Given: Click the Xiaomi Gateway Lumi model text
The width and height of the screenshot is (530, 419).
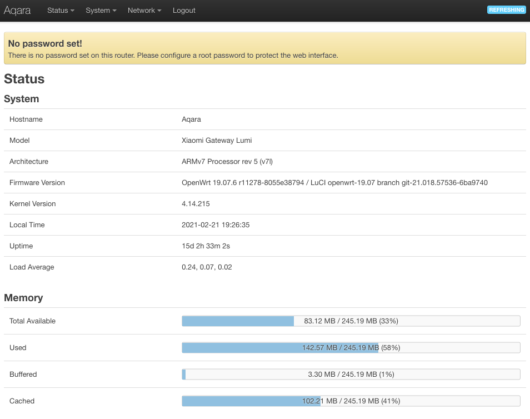Looking at the screenshot, I should (x=217, y=141).
